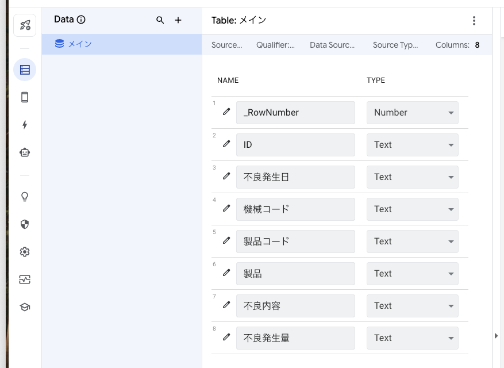Screen dimensions: 504x368
Task: Open the Learn graduation cap icon
Action: click(25, 307)
